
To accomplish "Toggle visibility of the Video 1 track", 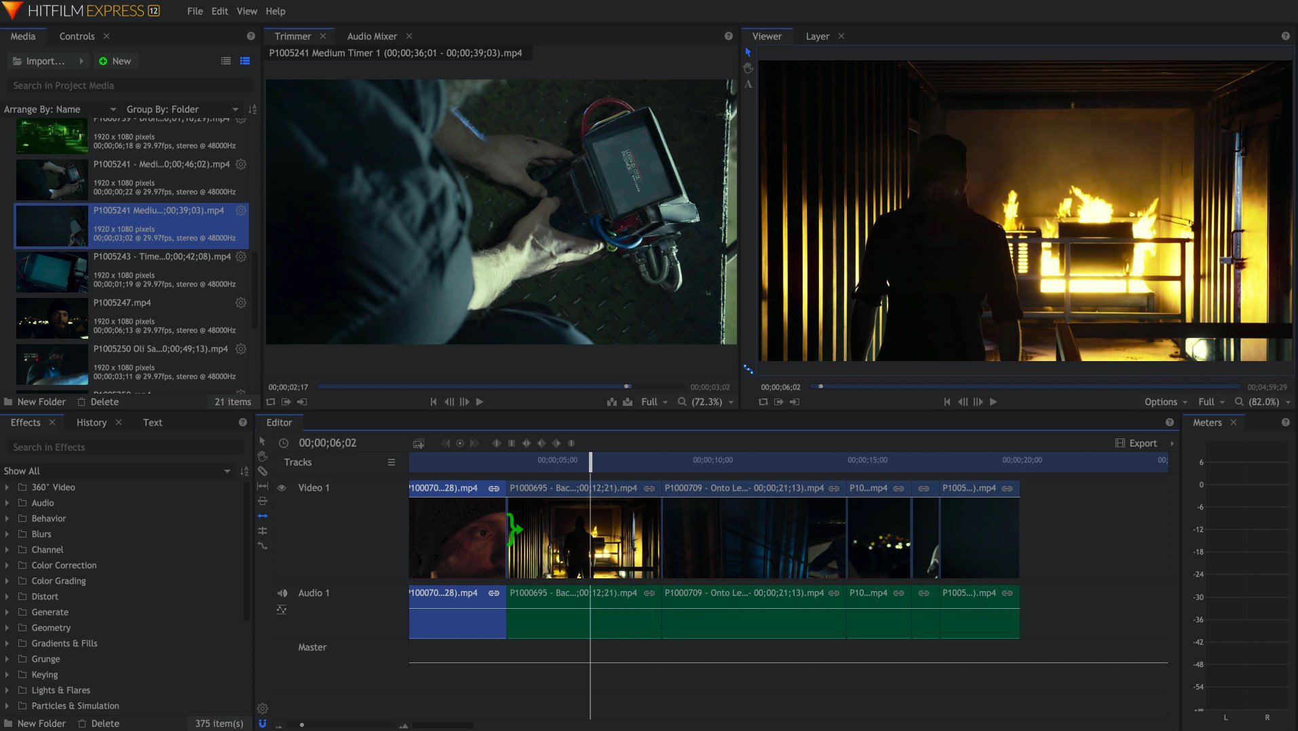I will click(x=282, y=487).
